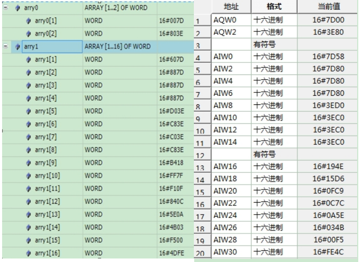Select the AIW28 address cell

(231, 240)
